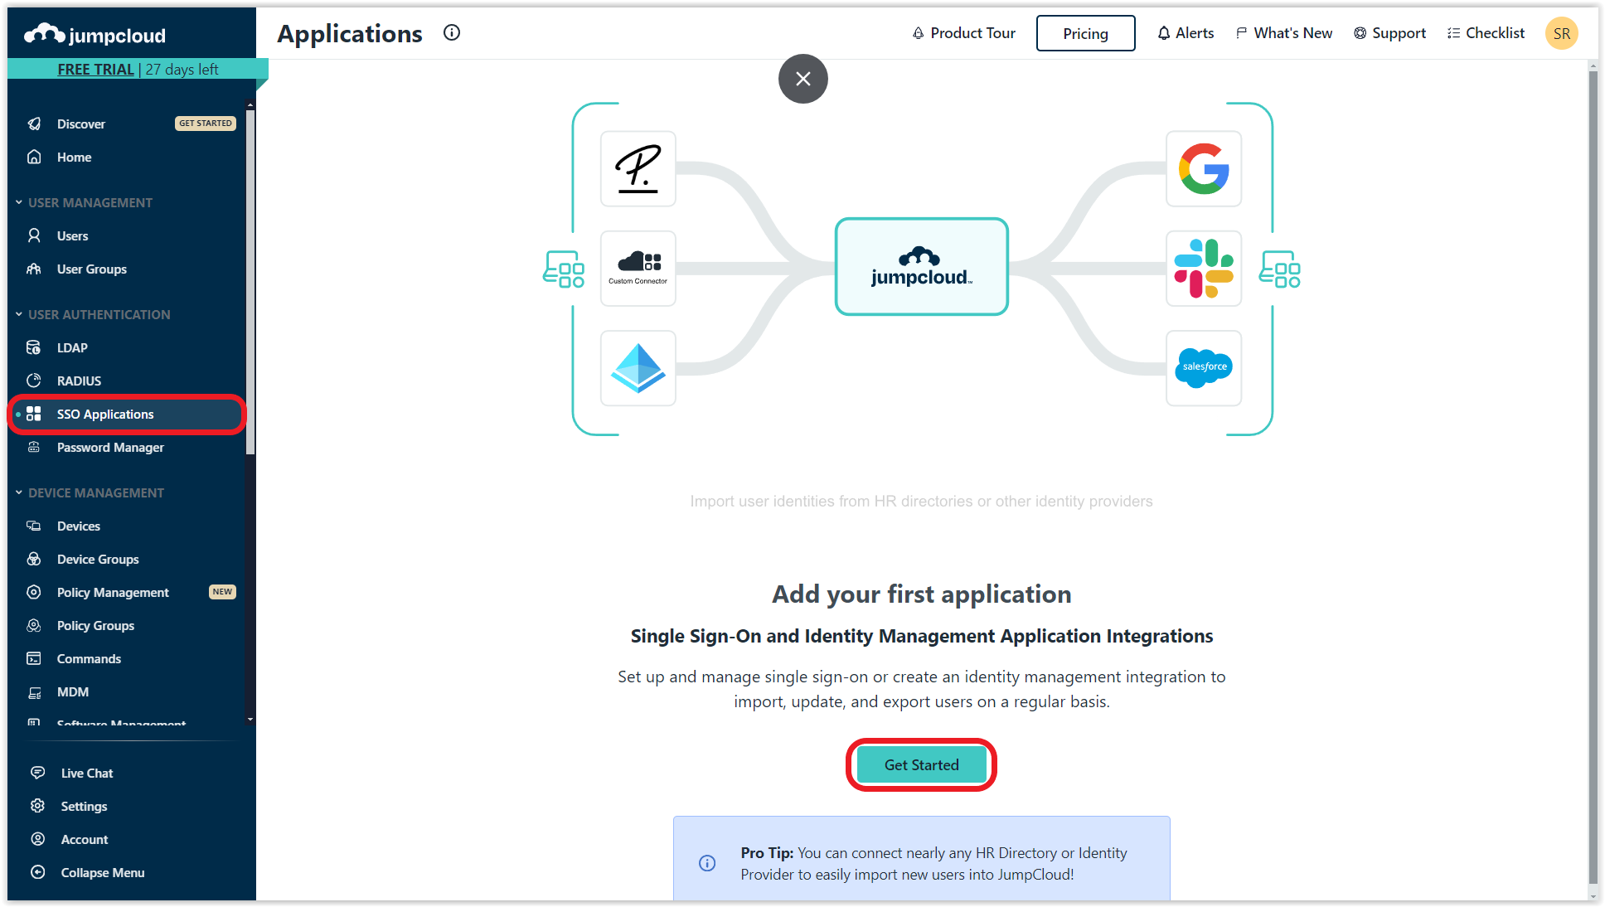Screen dimensions: 1605x907
Task: Click the Google logo tile
Action: (1204, 168)
